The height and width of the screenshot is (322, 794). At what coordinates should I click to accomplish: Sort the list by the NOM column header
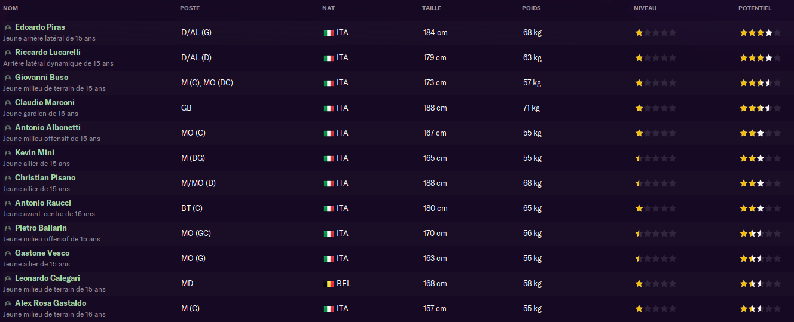point(11,8)
